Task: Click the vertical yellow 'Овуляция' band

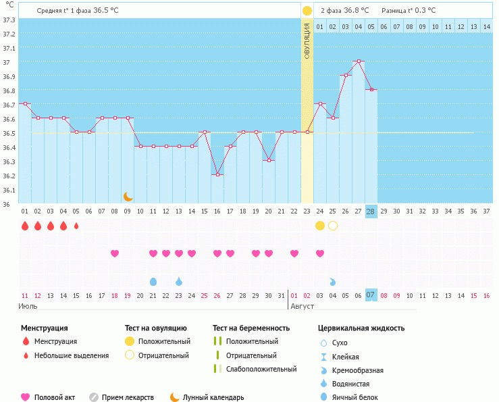Action: point(307,108)
